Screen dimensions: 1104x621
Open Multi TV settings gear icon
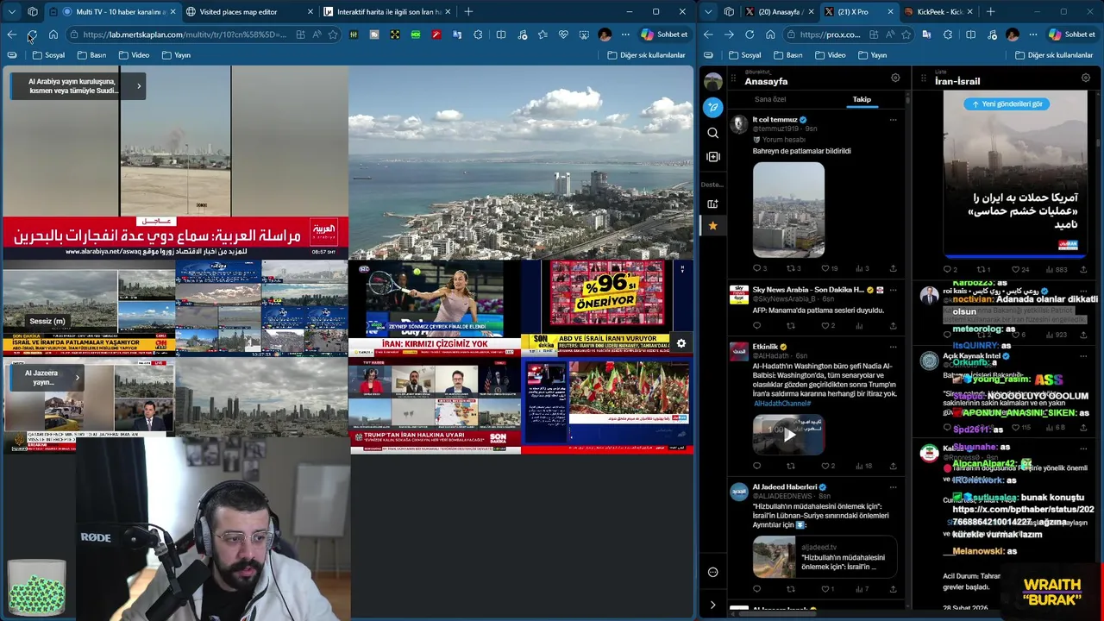tap(681, 344)
